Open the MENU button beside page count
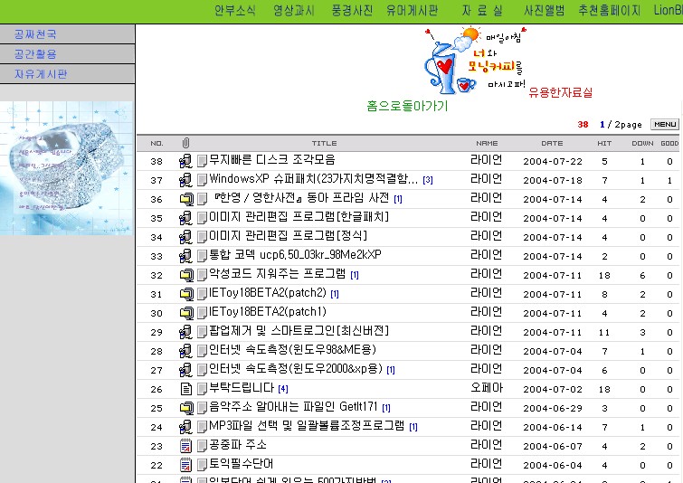Image resolution: width=683 pixels, height=483 pixels. [x=664, y=124]
